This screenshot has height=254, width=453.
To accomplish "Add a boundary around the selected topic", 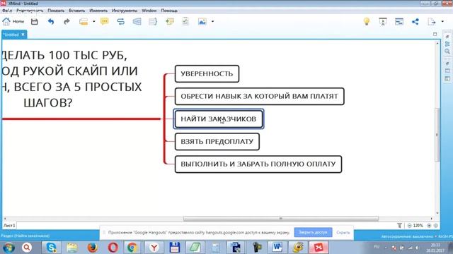I will coord(137,22).
